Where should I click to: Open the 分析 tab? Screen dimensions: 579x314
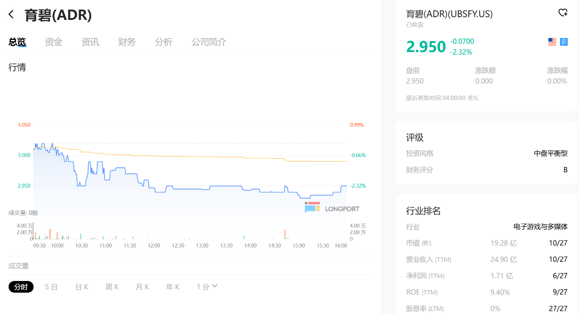(x=163, y=42)
